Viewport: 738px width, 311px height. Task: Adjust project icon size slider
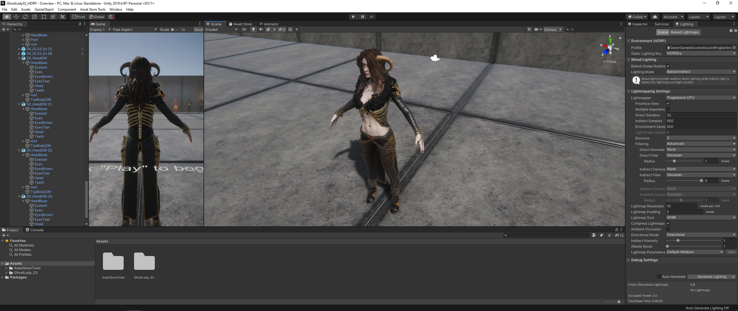click(612, 302)
